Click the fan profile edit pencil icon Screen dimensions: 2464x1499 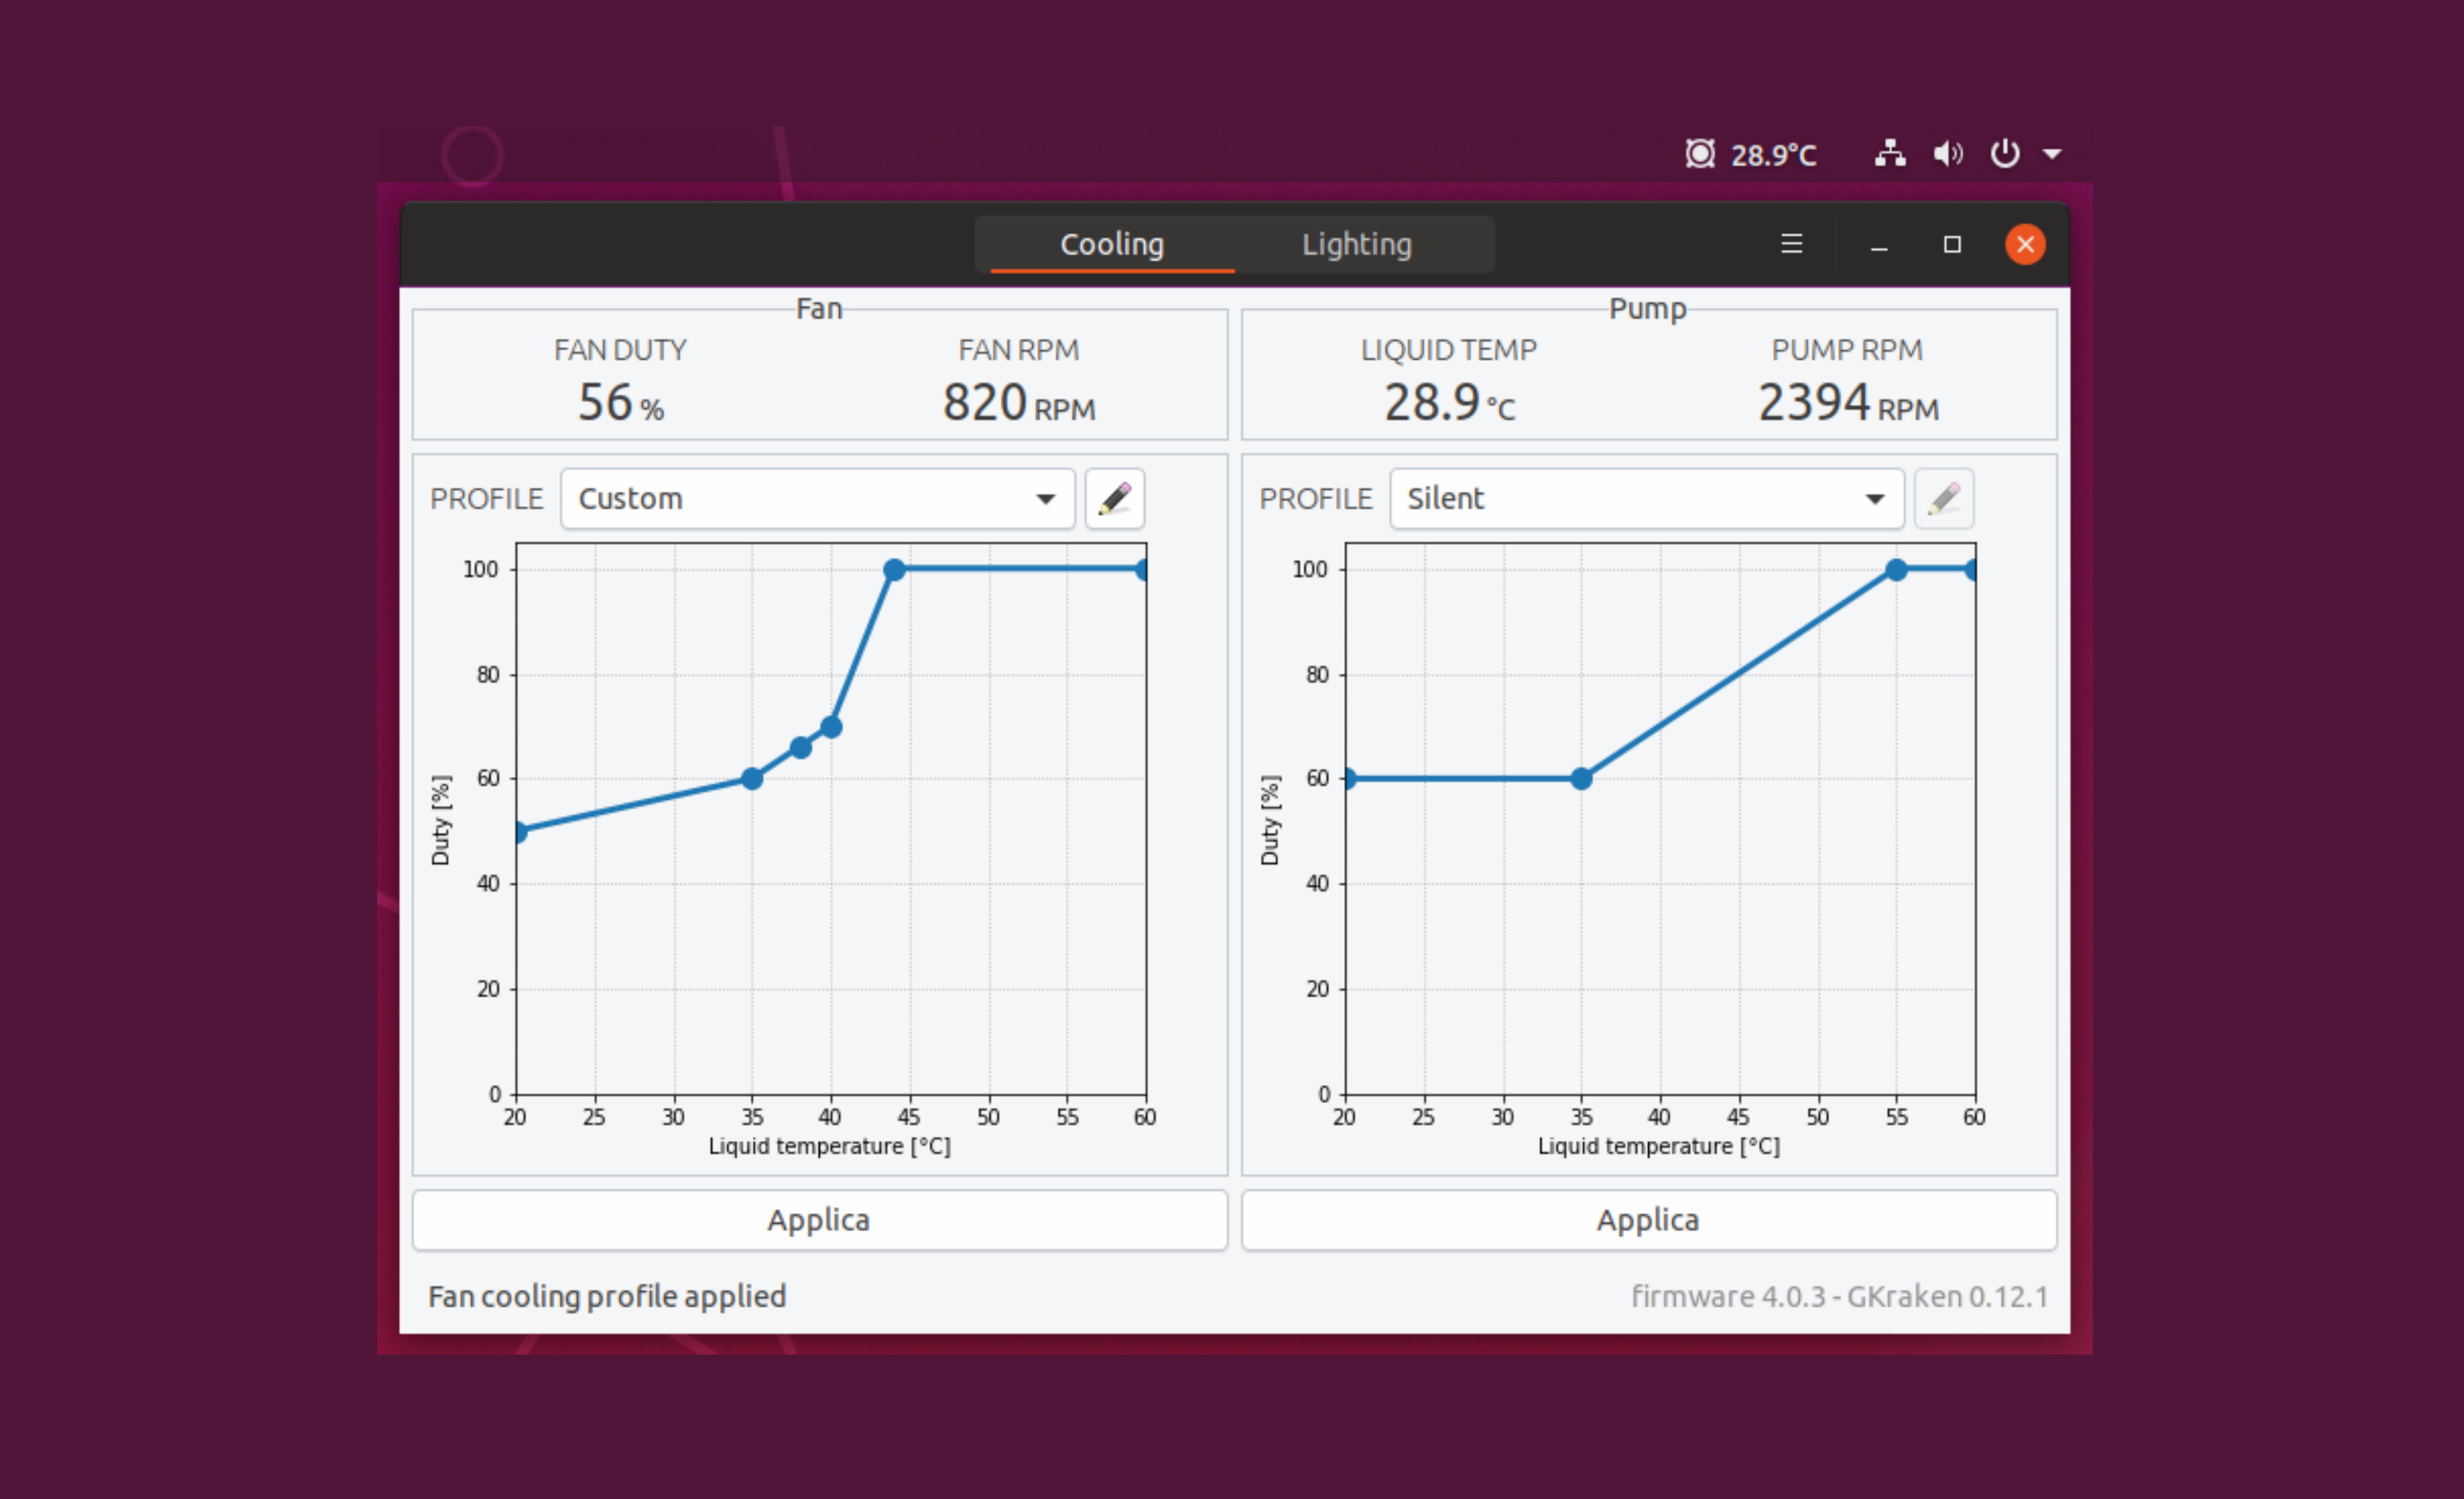(x=1114, y=498)
